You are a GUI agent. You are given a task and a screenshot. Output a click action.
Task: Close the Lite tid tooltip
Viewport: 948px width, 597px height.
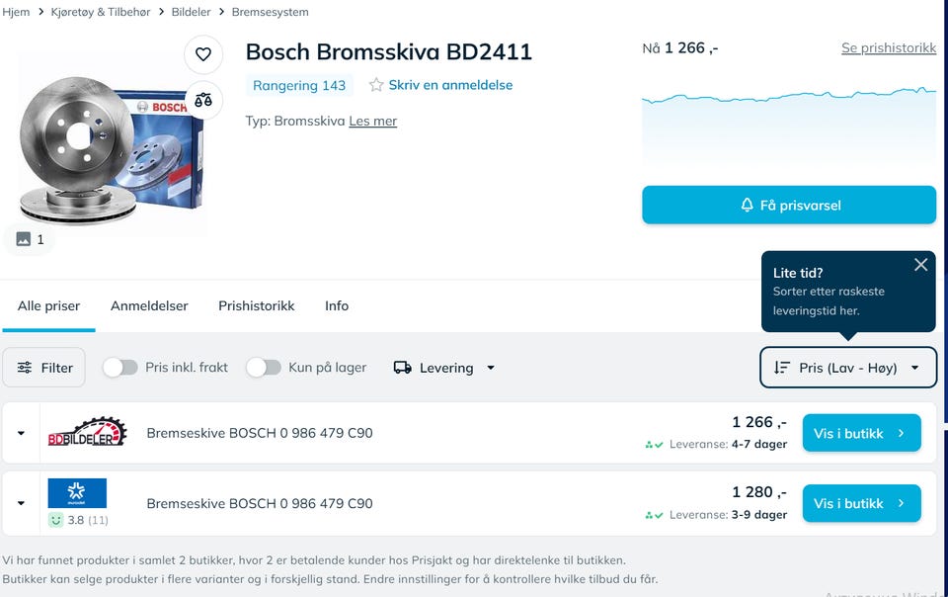tap(920, 265)
